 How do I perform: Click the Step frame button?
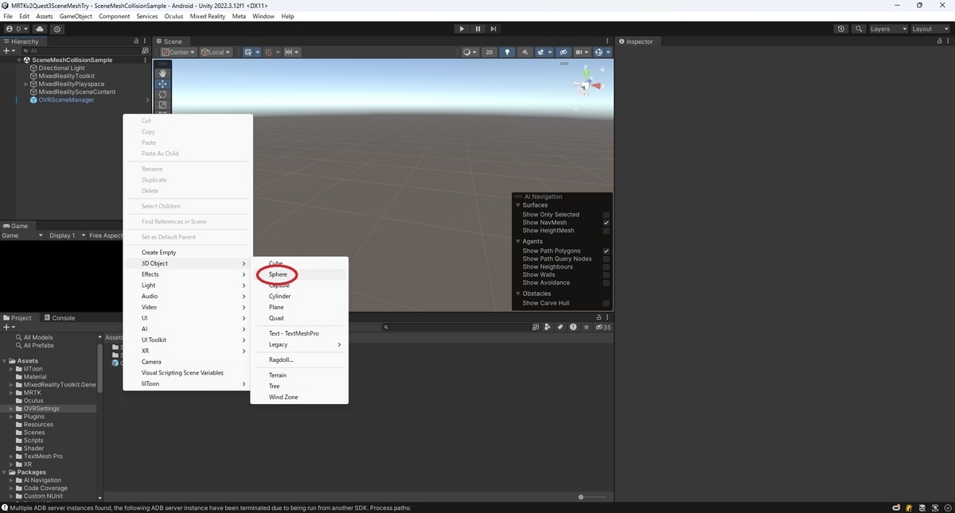(x=493, y=29)
